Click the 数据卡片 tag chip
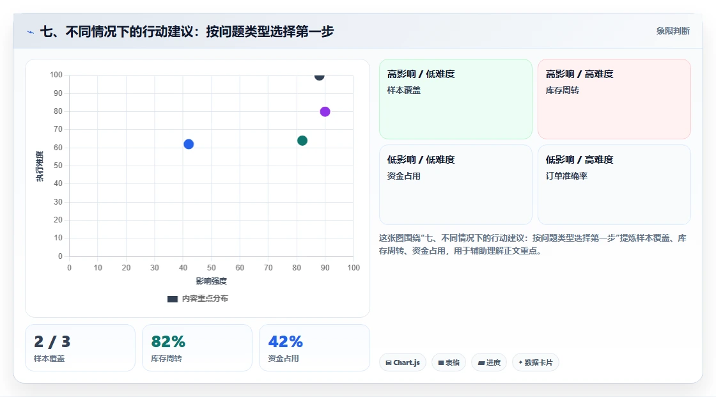Image resolution: width=716 pixels, height=397 pixels. pyautogui.click(x=536, y=362)
